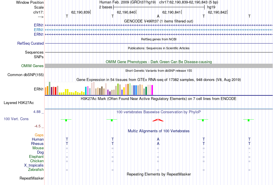The width and height of the screenshot is (273, 185).
Task: Click the chr17: ruler label
Action: coord(38,12)
